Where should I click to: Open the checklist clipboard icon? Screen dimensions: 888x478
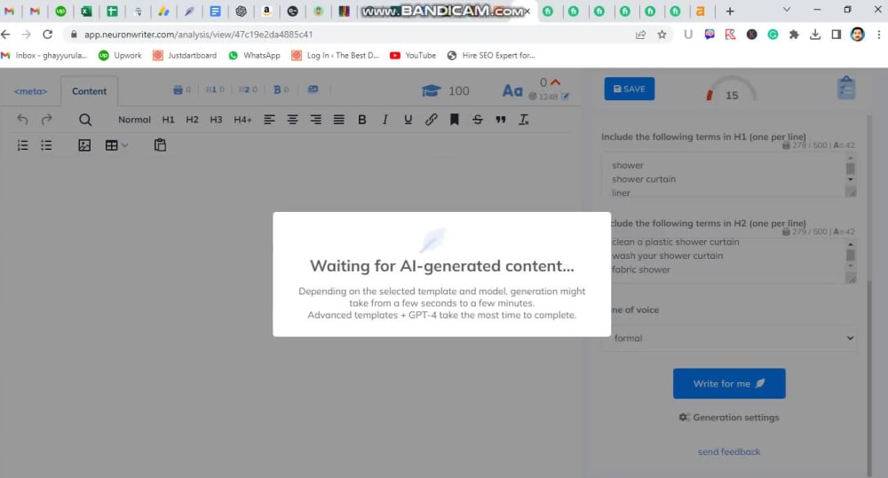[x=846, y=89]
